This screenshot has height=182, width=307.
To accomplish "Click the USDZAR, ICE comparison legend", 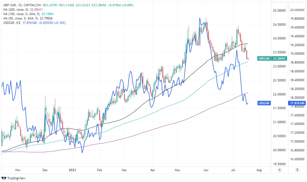I will (11, 23).
